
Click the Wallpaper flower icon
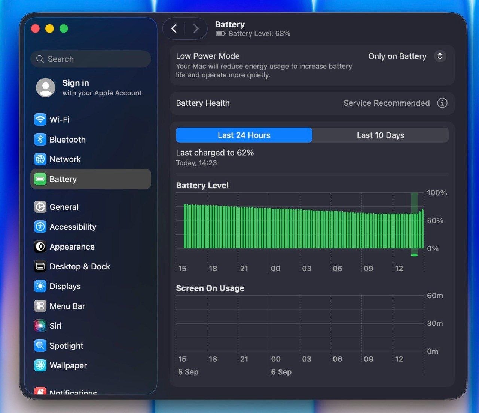(40, 365)
